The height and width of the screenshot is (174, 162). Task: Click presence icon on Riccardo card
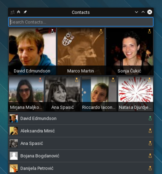pyautogui.click(x=113, y=80)
